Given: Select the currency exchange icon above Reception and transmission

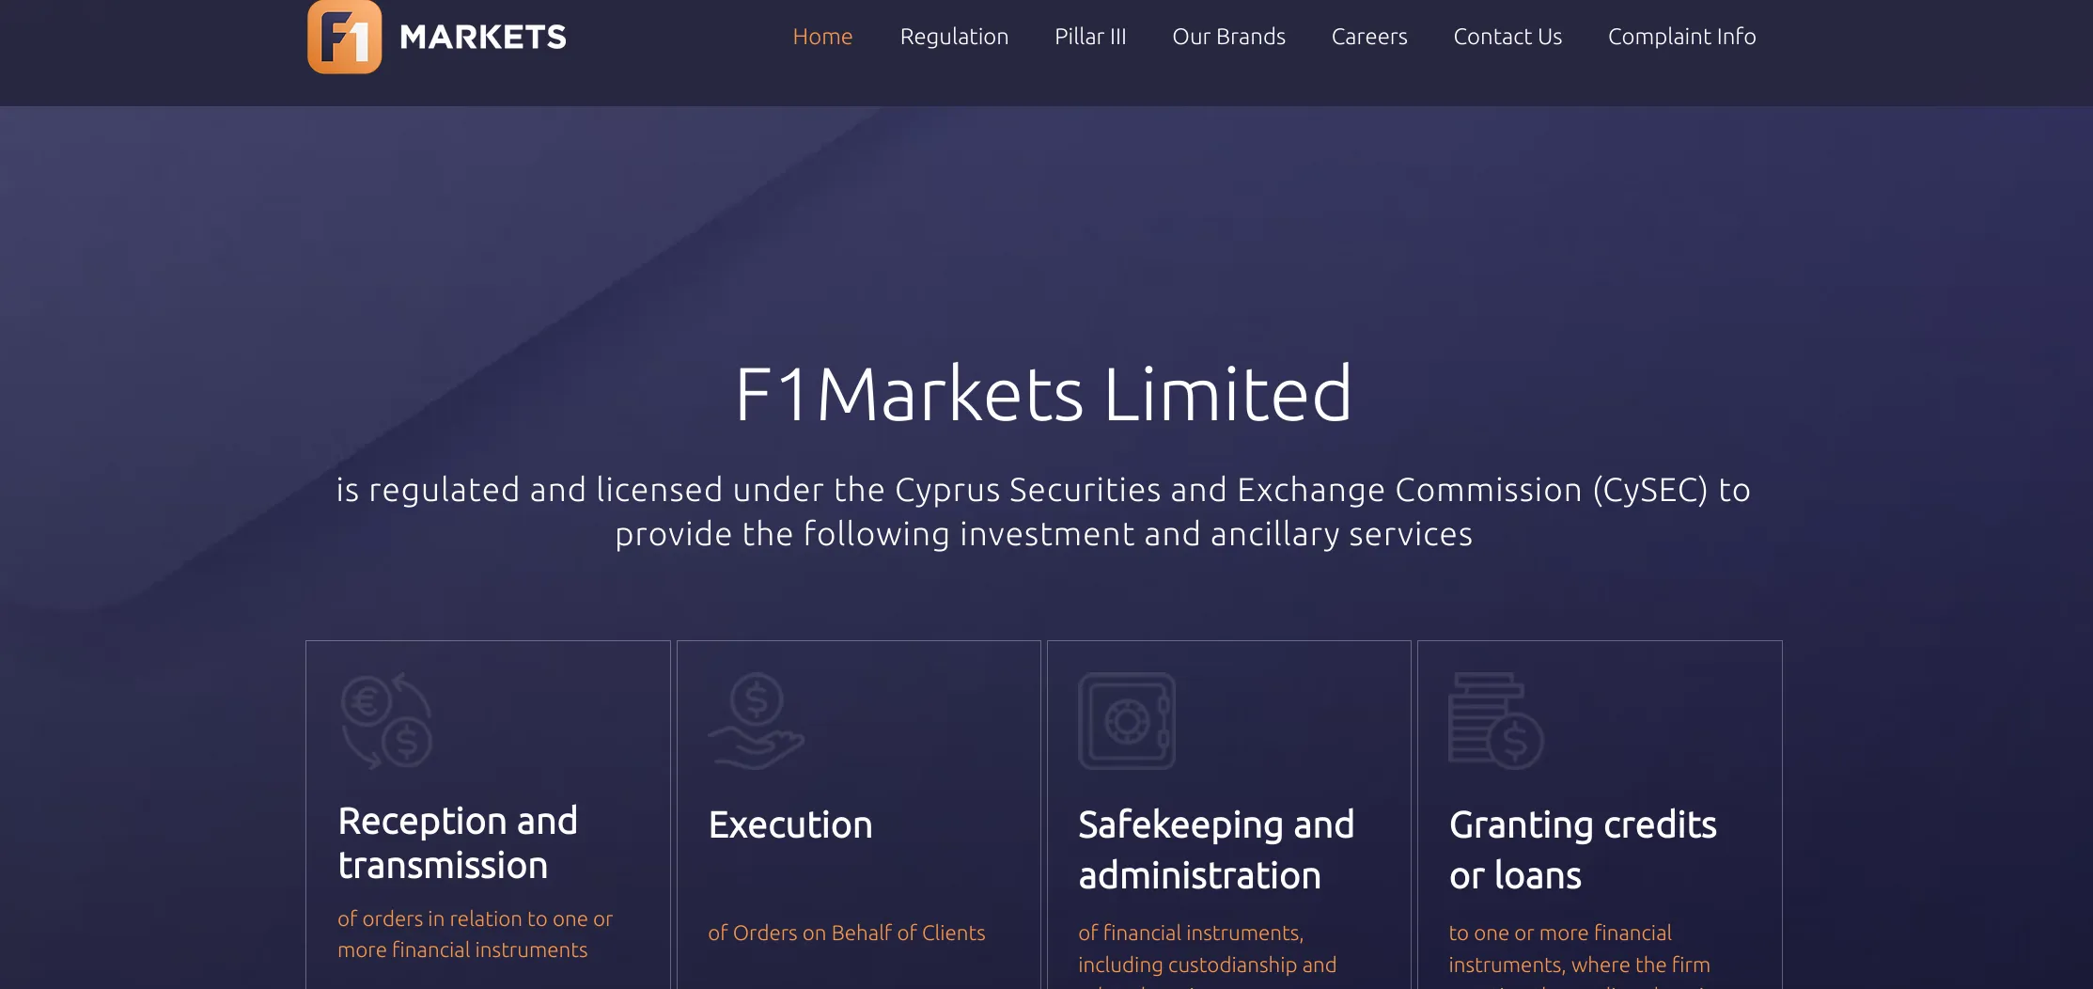Looking at the screenshot, I should [385, 719].
